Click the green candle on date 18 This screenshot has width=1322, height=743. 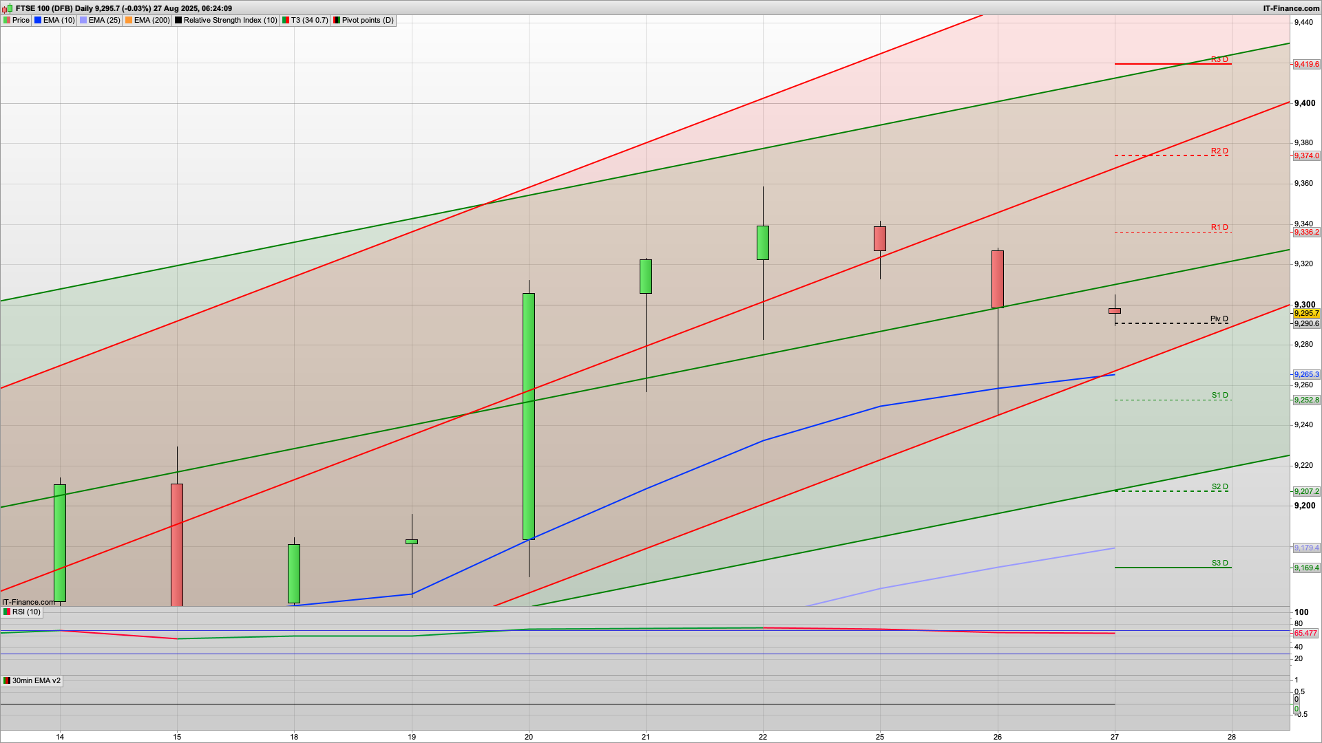(x=294, y=574)
